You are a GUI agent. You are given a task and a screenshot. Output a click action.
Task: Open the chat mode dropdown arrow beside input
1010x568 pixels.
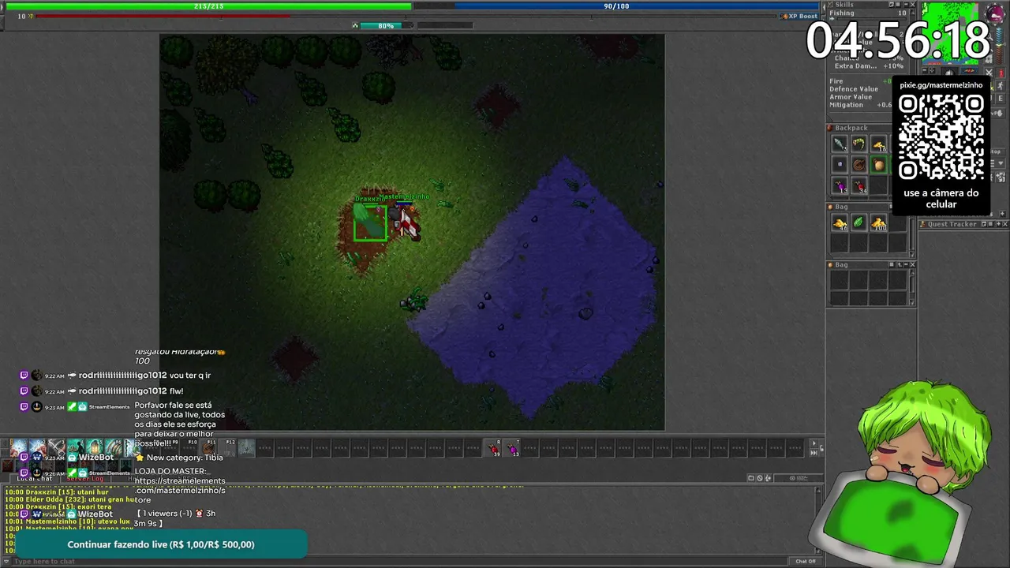[x=6, y=561]
